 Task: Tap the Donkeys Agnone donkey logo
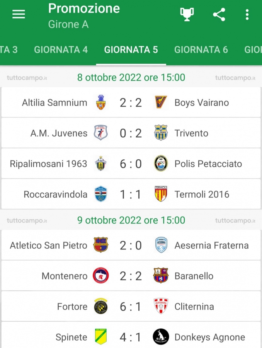point(161,337)
